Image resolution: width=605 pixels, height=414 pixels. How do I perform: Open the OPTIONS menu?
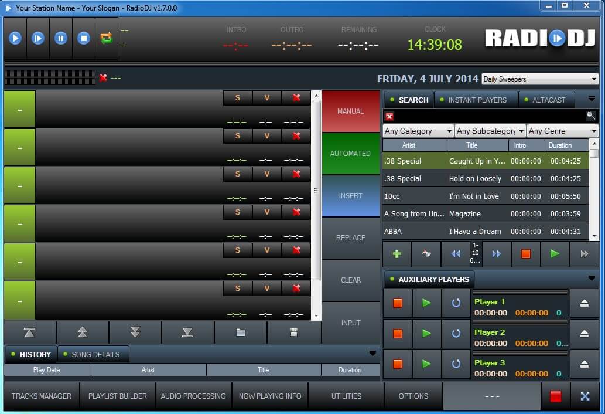pos(413,396)
